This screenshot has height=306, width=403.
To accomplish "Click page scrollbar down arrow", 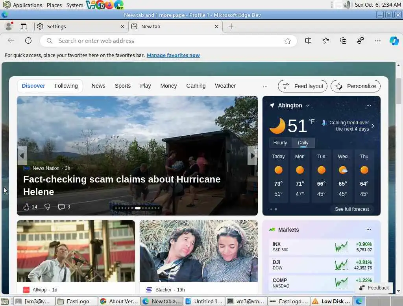I will tap(398, 291).
